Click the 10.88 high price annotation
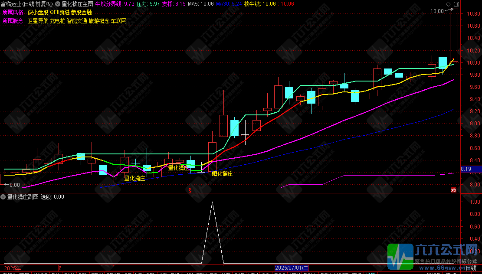Screen dimensions: 482x274 (x=437, y=11)
